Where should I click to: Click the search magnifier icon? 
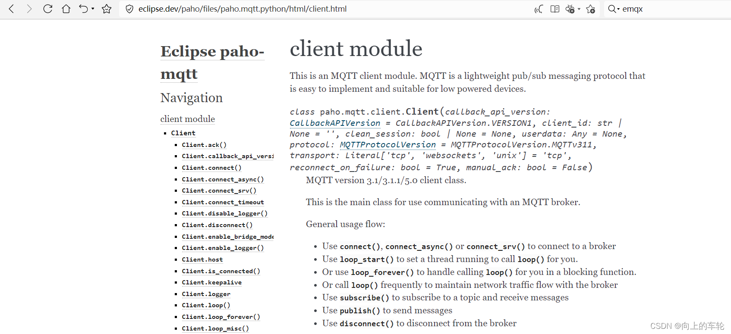pyautogui.click(x=612, y=9)
